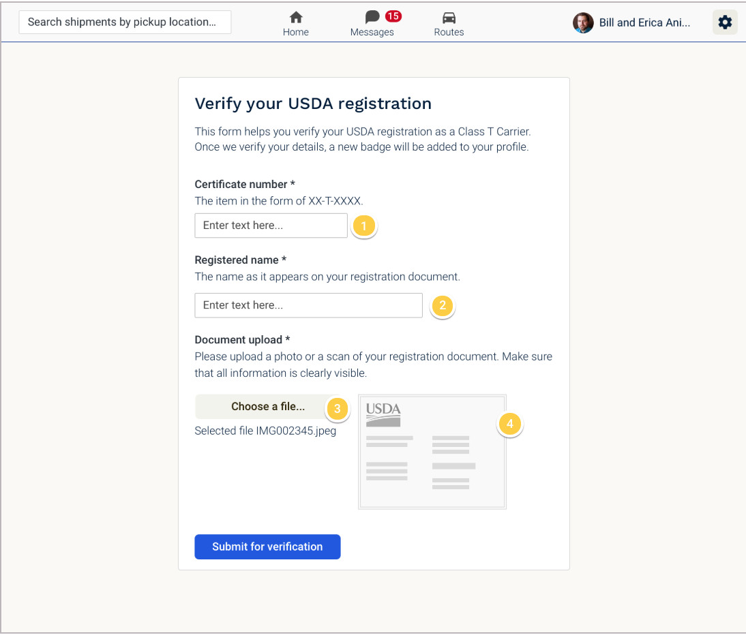Focus the shipment search field
Viewport: 746px width, 635px height.
coord(125,22)
